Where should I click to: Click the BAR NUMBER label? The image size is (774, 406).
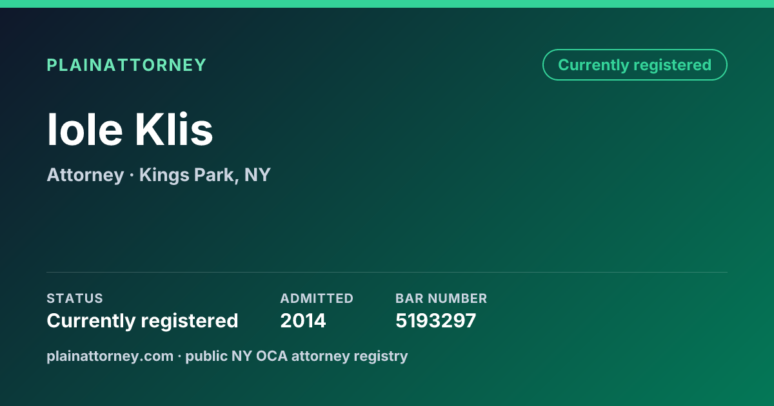pos(441,298)
